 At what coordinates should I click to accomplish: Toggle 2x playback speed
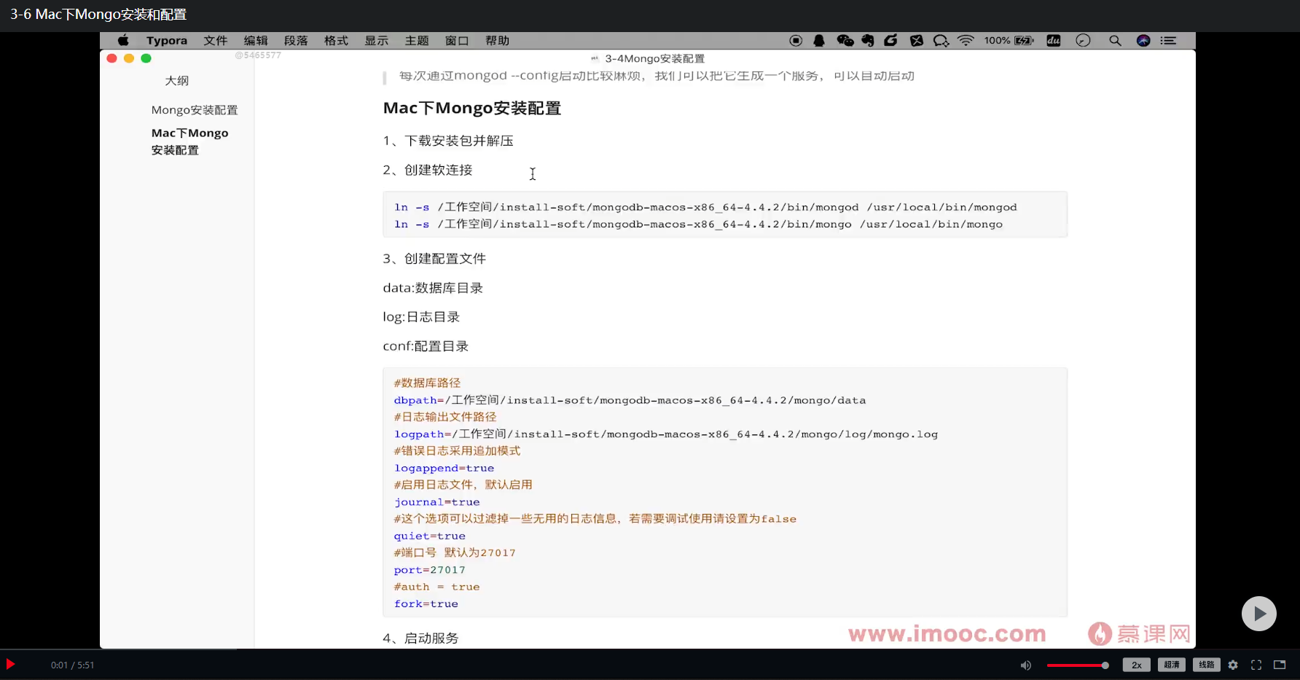[1136, 665]
